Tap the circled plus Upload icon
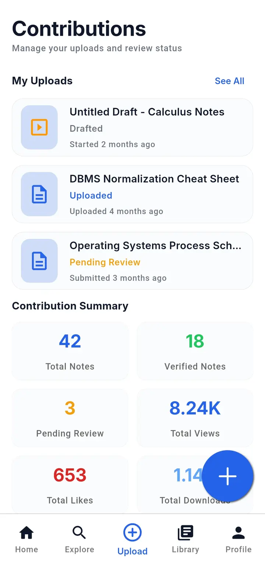 (132, 533)
